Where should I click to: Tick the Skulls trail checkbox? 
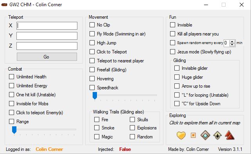(x=133, y=120)
